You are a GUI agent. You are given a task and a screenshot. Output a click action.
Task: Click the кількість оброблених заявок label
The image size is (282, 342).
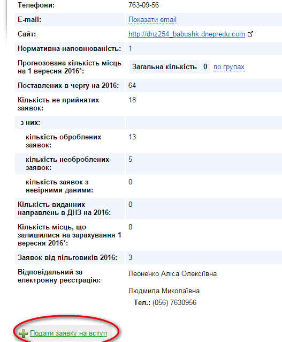tap(63, 141)
